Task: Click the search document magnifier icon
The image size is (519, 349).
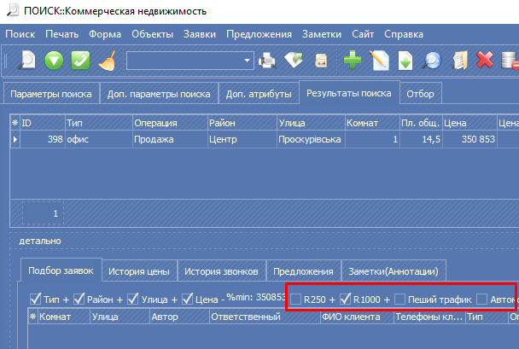Action: [28, 61]
